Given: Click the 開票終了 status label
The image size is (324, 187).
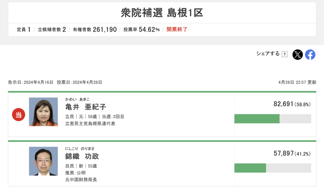Looking at the screenshot, I should coord(177,29).
